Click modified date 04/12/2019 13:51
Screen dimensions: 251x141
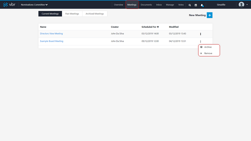click(x=177, y=41)
